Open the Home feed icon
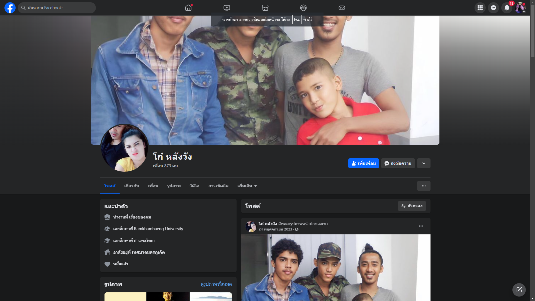 [188, 8]
